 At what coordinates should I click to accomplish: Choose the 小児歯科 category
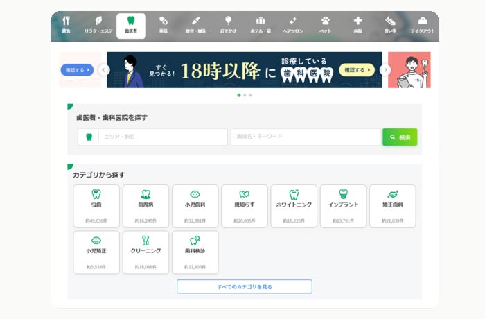coord(195,206)
